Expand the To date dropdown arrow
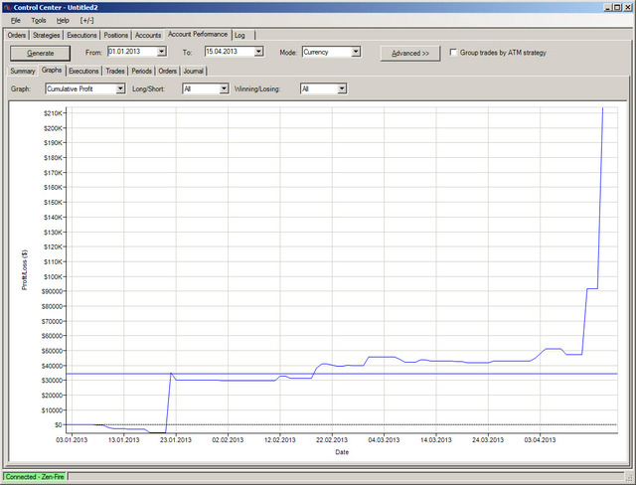This screenshot has width=636, height=485. click(x=258, y=52)
